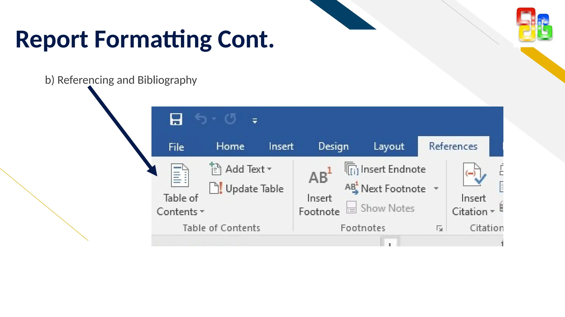Open the Footnotes dialog launcher
This screenshot has width=565, height=317.
tap(439, 228)
